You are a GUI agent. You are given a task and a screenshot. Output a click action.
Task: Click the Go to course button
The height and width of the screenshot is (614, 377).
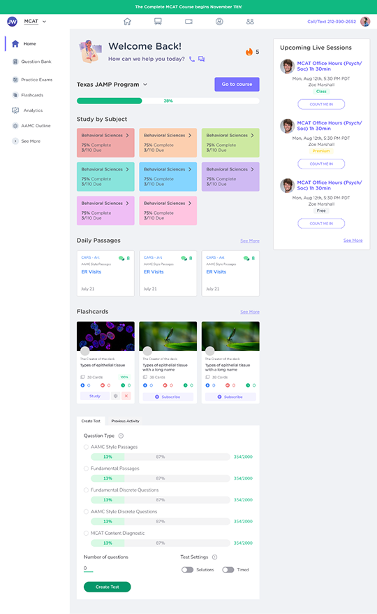(x=237, y=84)
